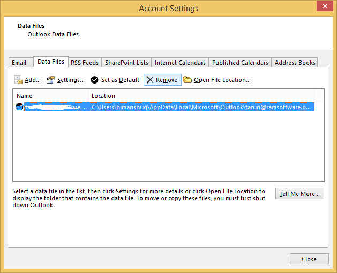Open the Address Books tab

(x=295, y=63)
